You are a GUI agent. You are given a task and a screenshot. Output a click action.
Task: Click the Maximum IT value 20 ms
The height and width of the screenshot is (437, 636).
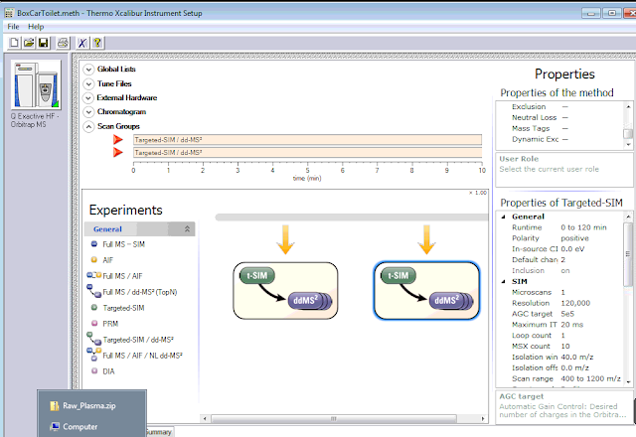point(572,325)
